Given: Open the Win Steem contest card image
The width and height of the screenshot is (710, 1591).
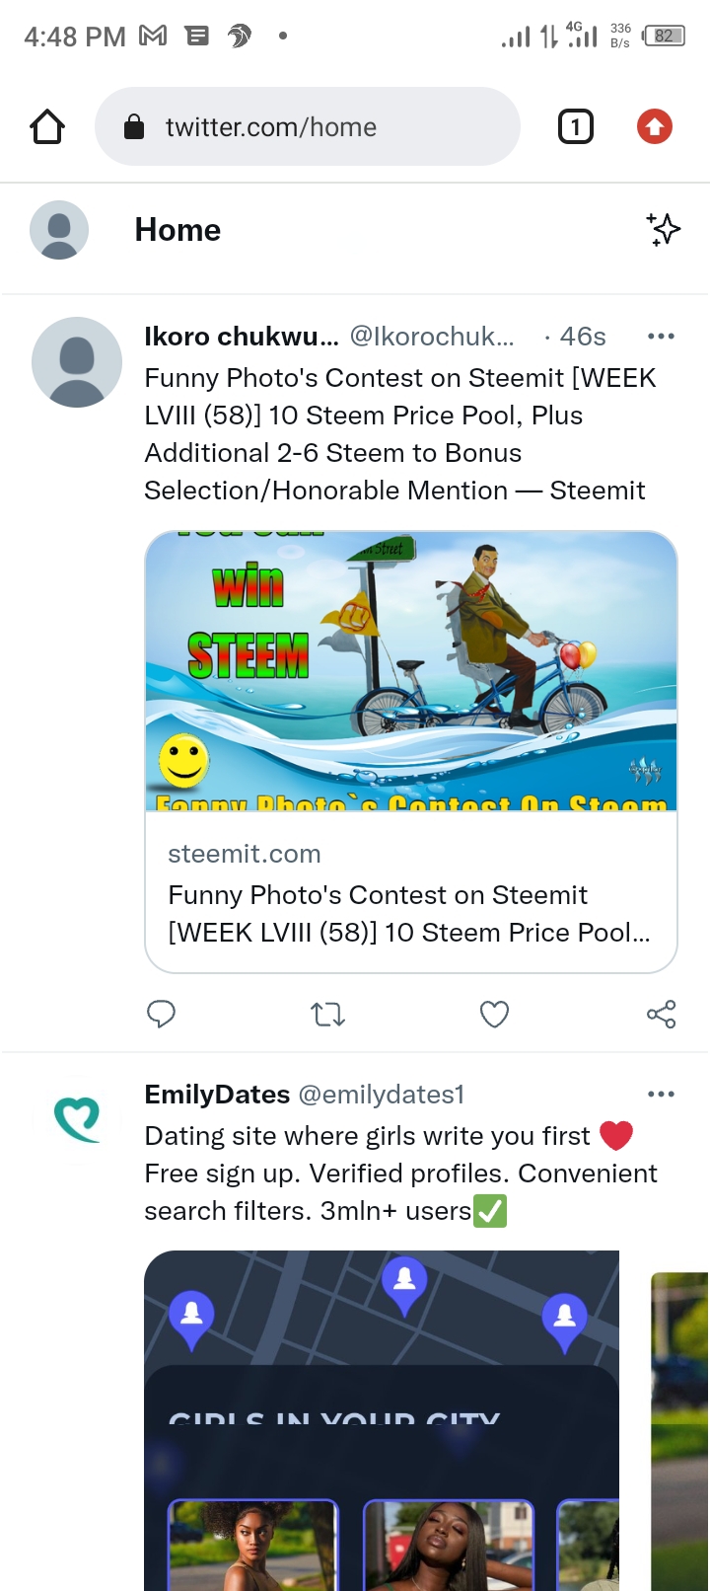Looking at the screenshot, I should click(x=411, y=671).
